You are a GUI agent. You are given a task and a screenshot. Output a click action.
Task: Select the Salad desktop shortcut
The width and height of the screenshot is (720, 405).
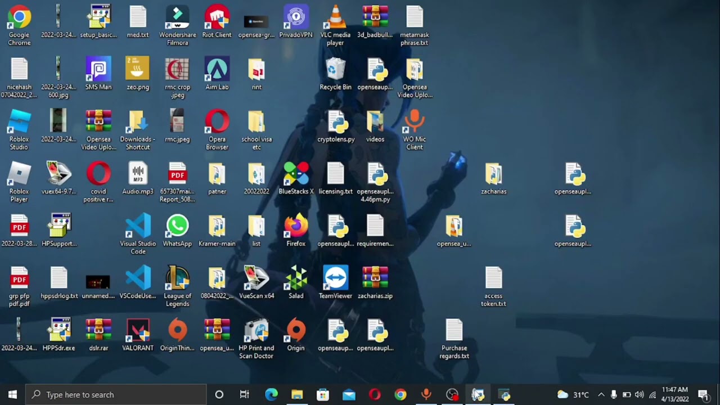point(296,282)
